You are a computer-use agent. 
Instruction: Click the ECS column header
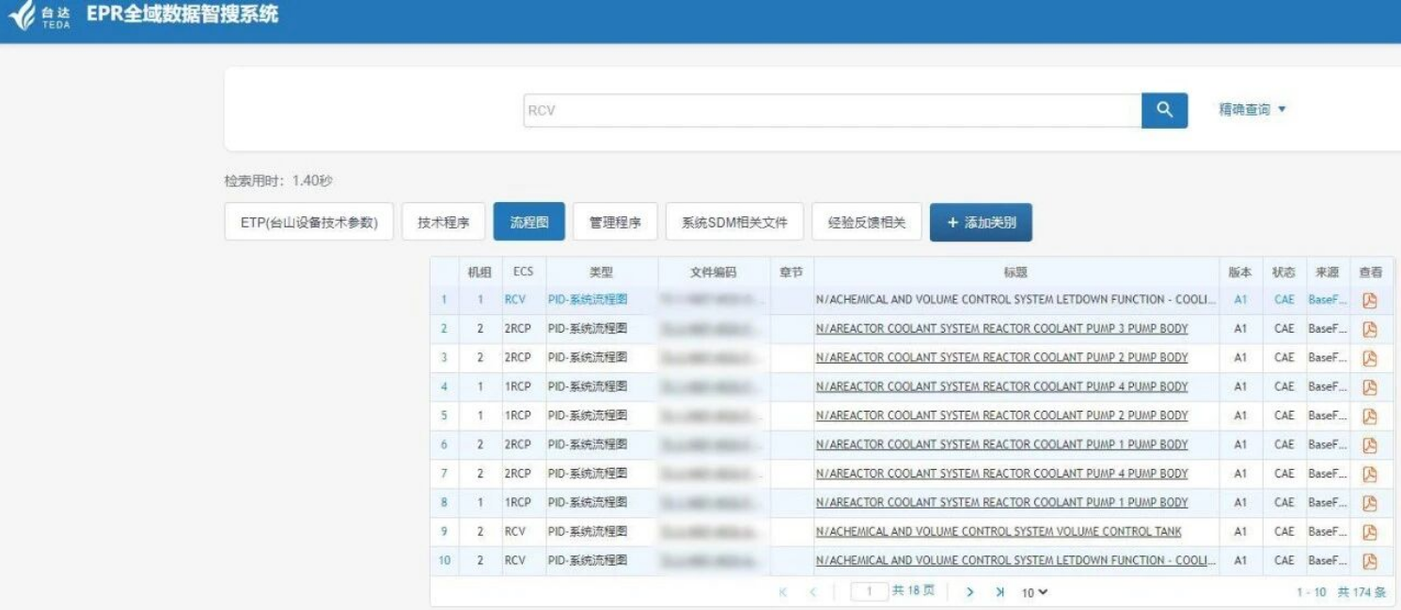[x=523, y=273]
